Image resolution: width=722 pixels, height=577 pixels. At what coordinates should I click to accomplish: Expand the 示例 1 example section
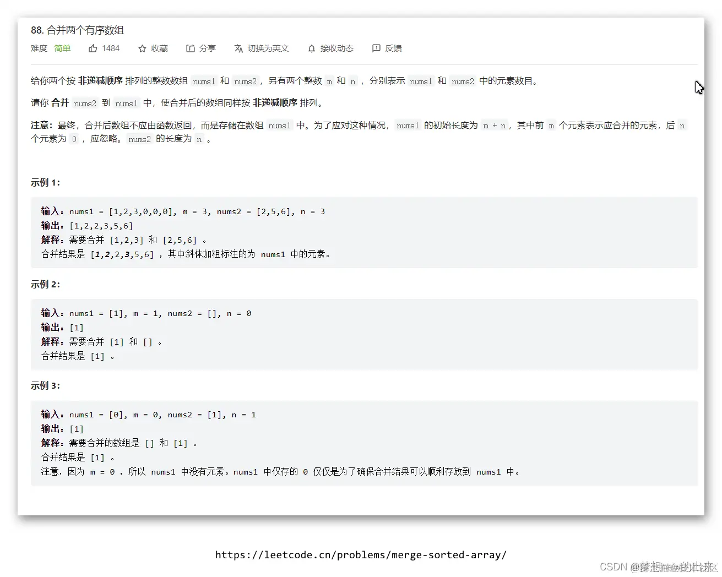coord(45,183)
